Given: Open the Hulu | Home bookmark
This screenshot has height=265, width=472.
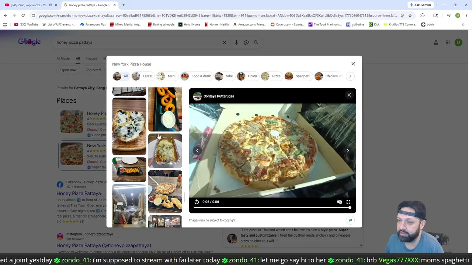Looking at the screenshot, I should [189, 25].
